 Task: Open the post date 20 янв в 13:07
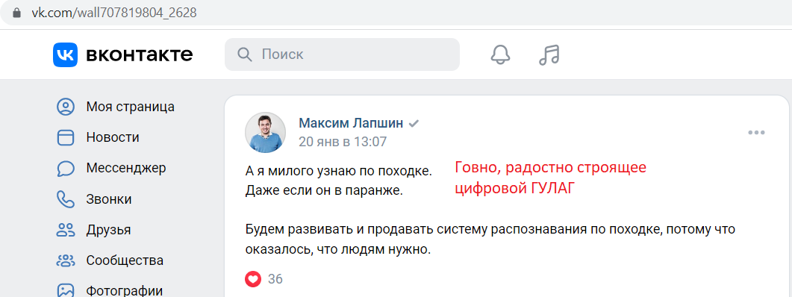point(343,142)
